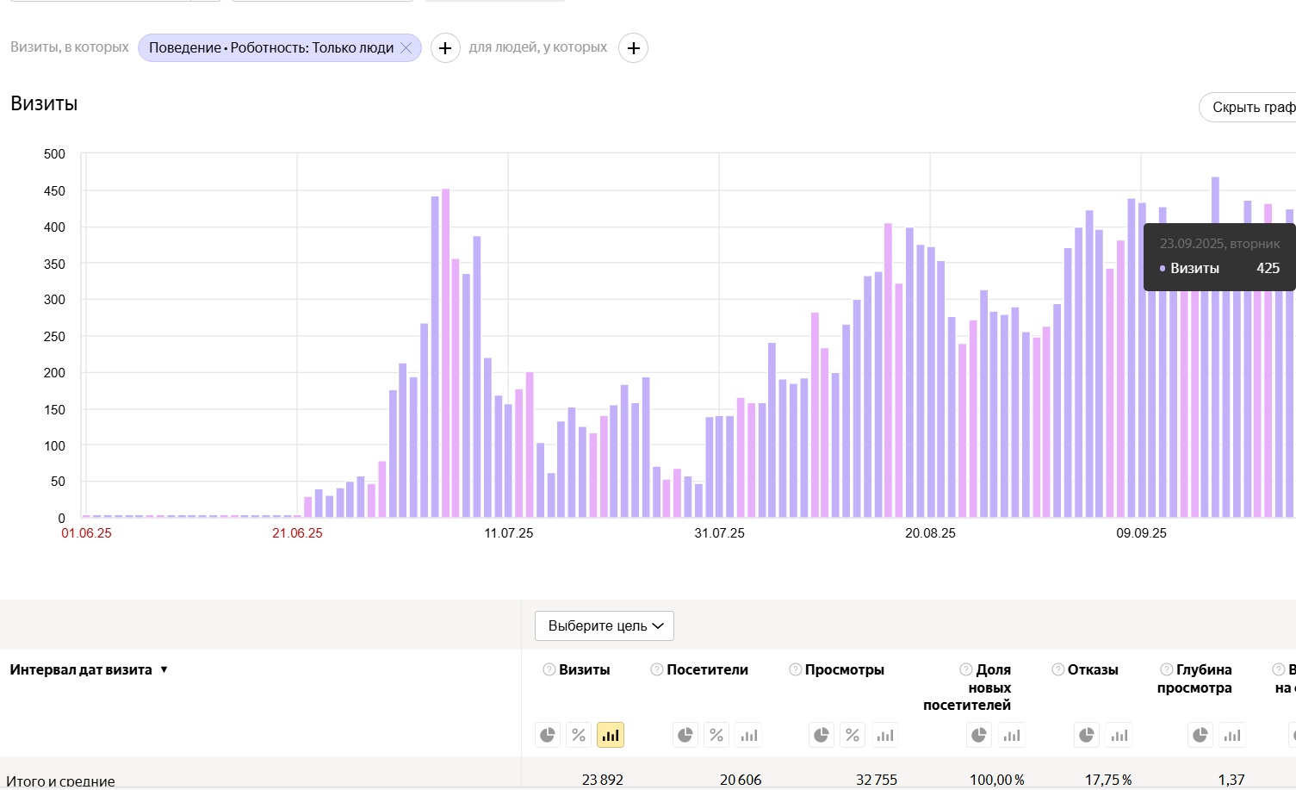
Task: Open help tooltip icon next to Отказы
Action: pyautogui.click(x=1058, y=669)
